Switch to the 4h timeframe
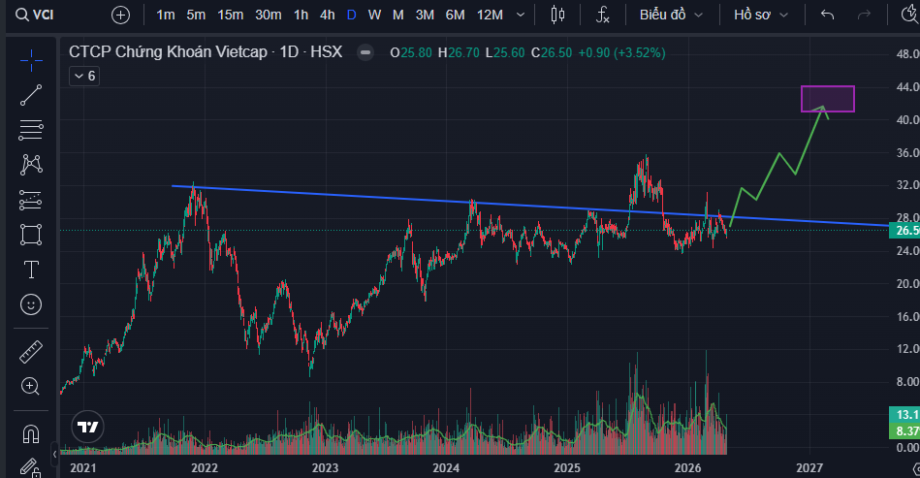Viewport: 920px width, 478px height. tap(328, 15)
